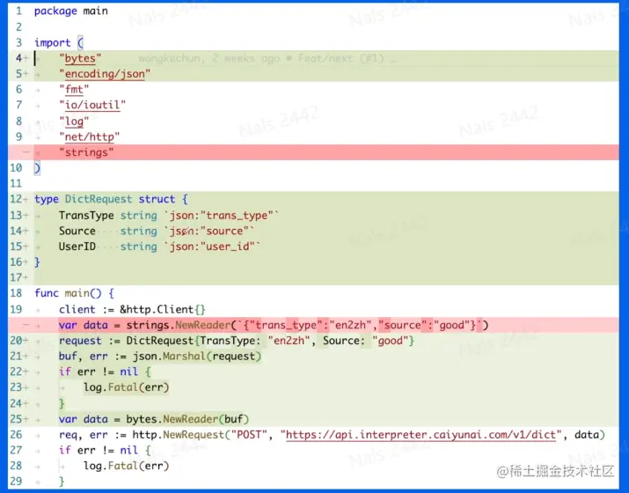The image size is (629, 493).
Task: Select the "client" variable on line 19
Action: (x=77, y=310)
